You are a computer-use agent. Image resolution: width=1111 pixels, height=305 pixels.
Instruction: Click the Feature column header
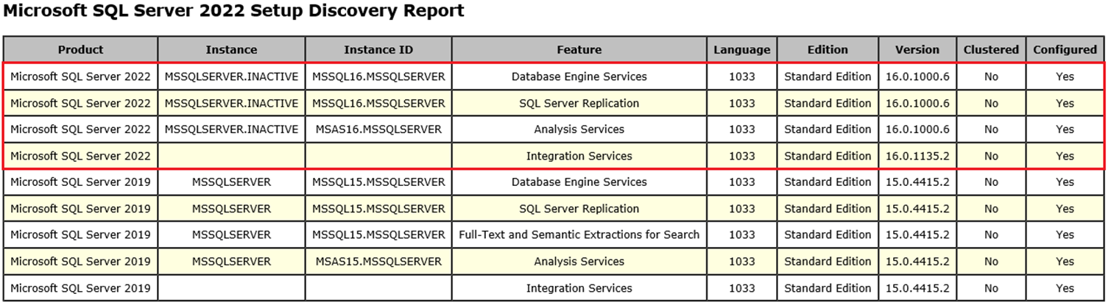(x=579, y=50)
